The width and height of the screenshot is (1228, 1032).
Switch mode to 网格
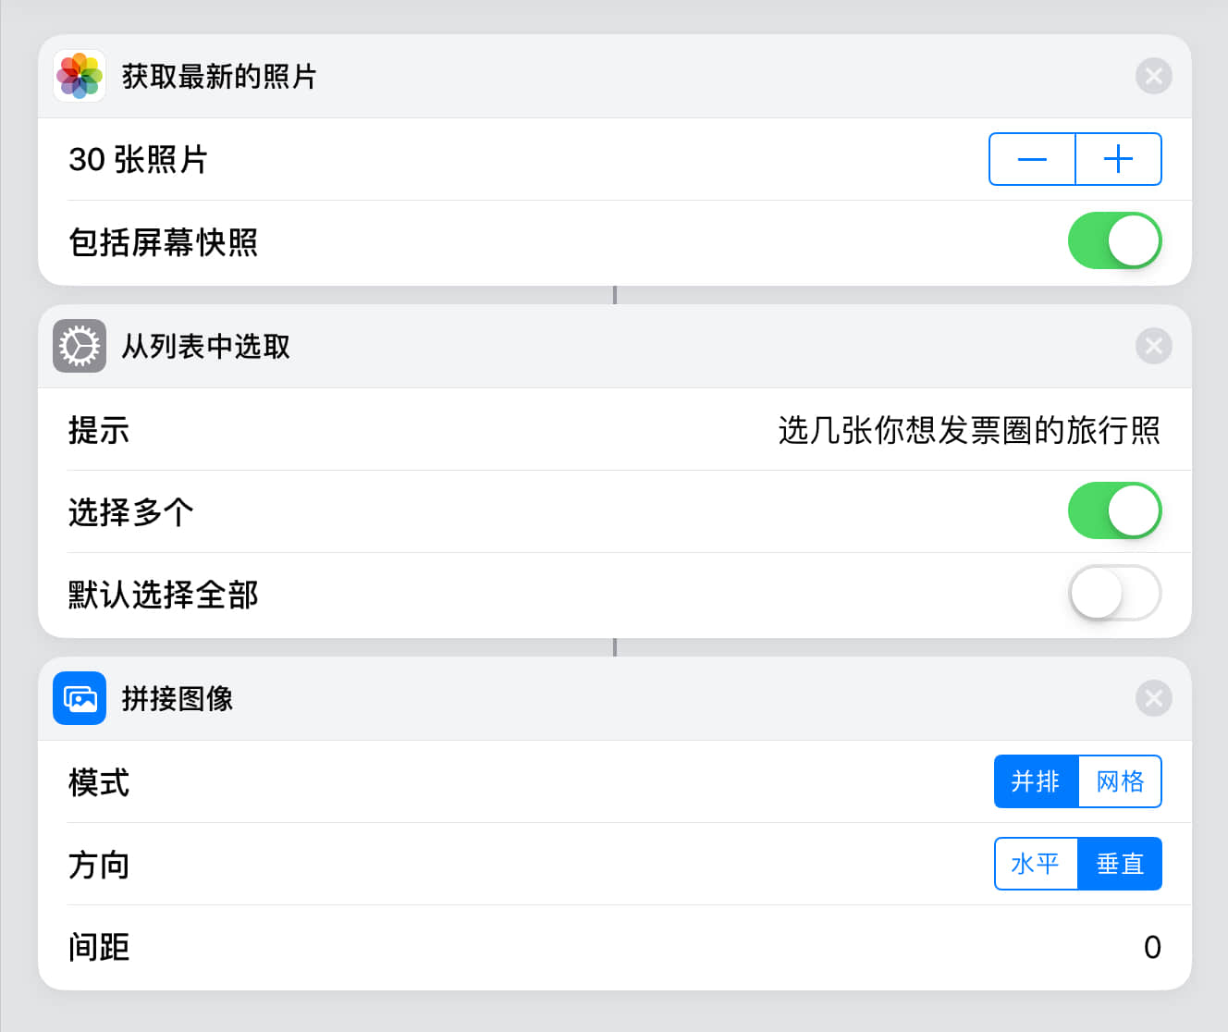[x=1120, y=781]
